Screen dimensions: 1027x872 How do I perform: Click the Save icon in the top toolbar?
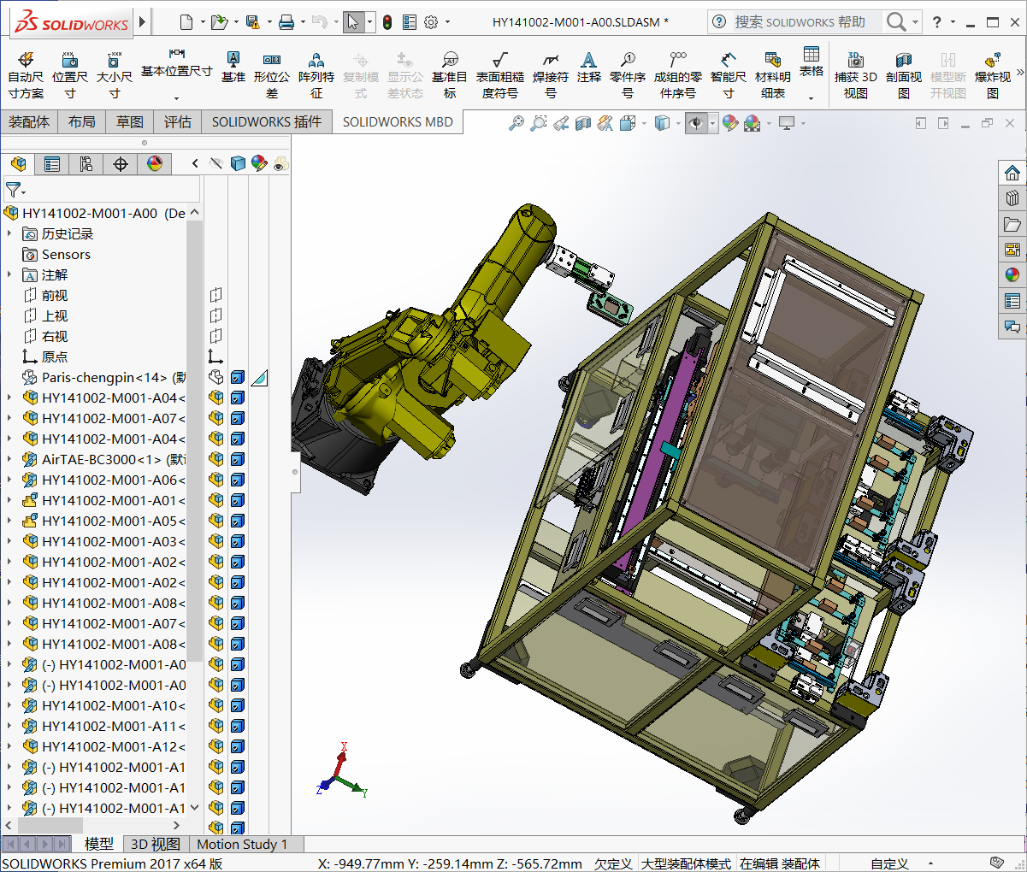252,22
